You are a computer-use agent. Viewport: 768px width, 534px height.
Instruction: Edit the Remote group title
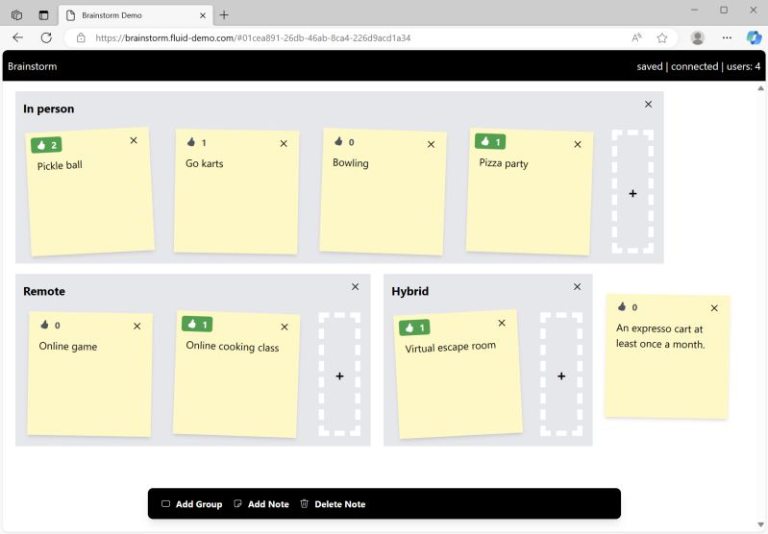coord(44,291)
